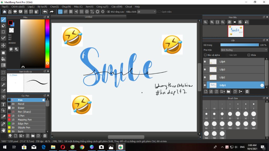Open the Bộ lọc(R) menu
Image resolution: width=269 pixels, height=151 pixels.
coord(42,7)
